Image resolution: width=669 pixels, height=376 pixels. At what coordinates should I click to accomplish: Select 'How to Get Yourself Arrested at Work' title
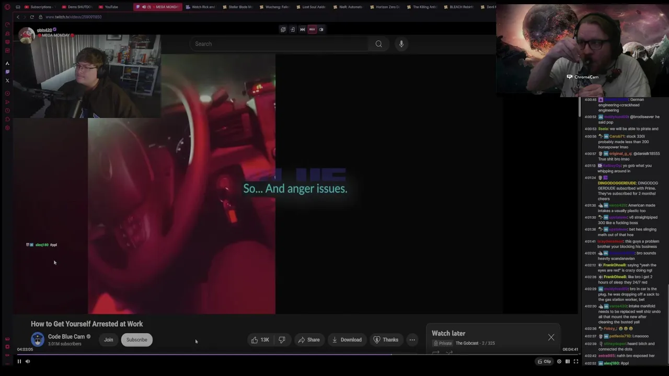87,324
